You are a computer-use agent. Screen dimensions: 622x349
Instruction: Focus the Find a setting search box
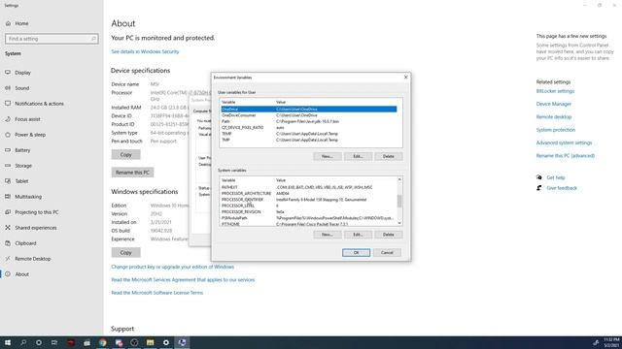(52, 39)
